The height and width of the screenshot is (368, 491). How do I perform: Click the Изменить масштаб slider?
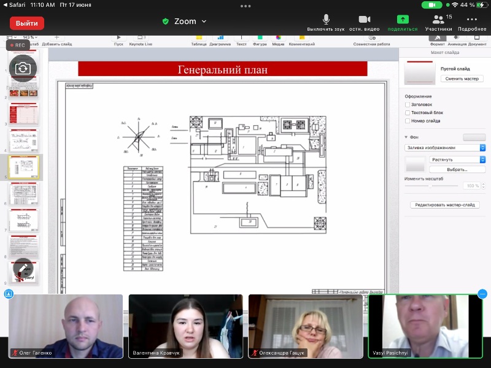[431, 185]
